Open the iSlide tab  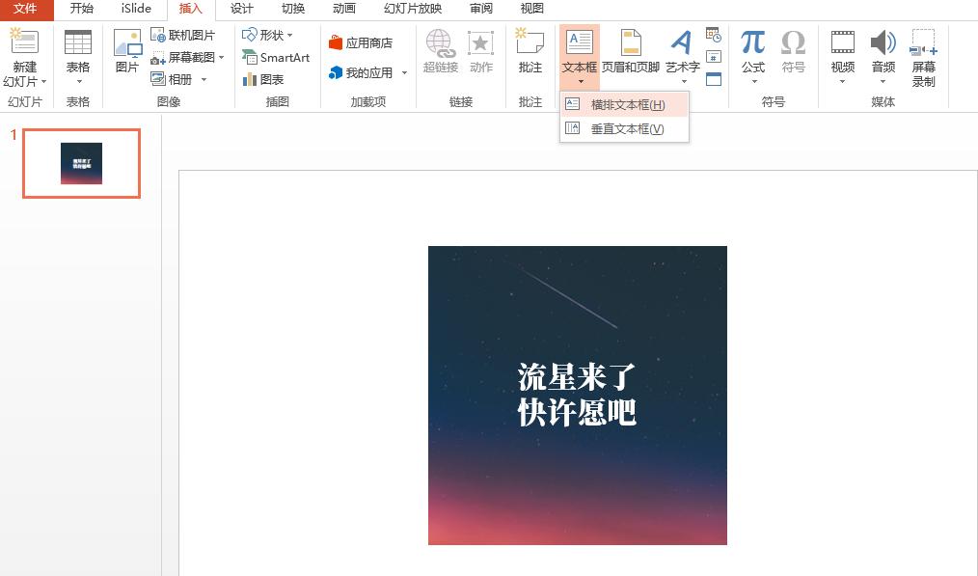coord(134,10)
